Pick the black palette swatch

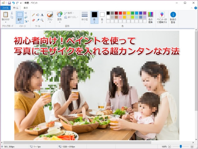108,13
